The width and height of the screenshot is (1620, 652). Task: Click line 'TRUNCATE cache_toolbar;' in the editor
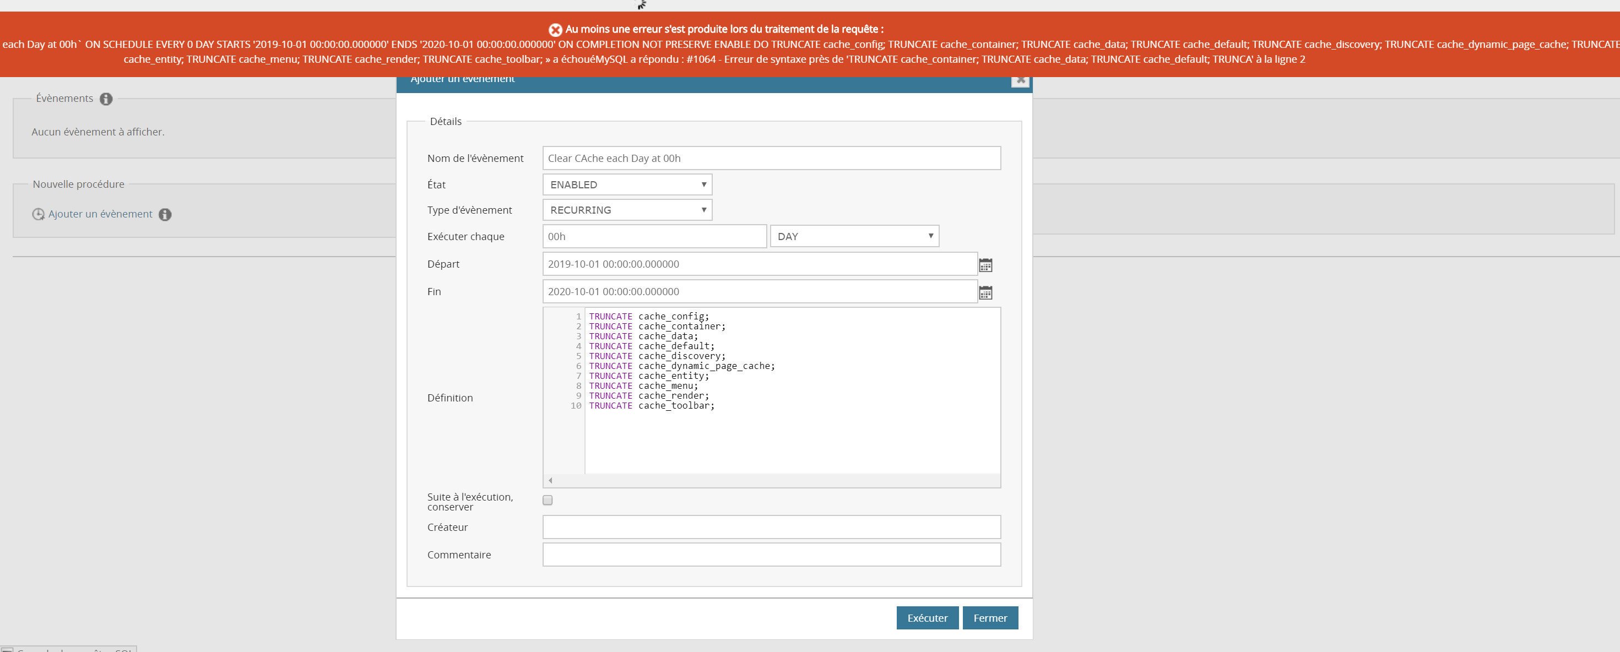(652, 405)
